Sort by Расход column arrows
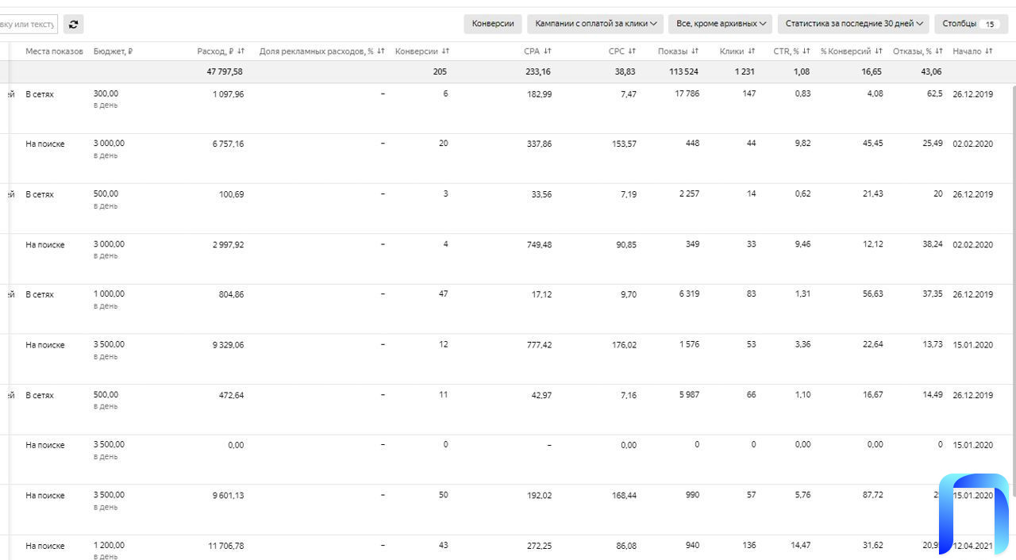 (x=241, y=52)
